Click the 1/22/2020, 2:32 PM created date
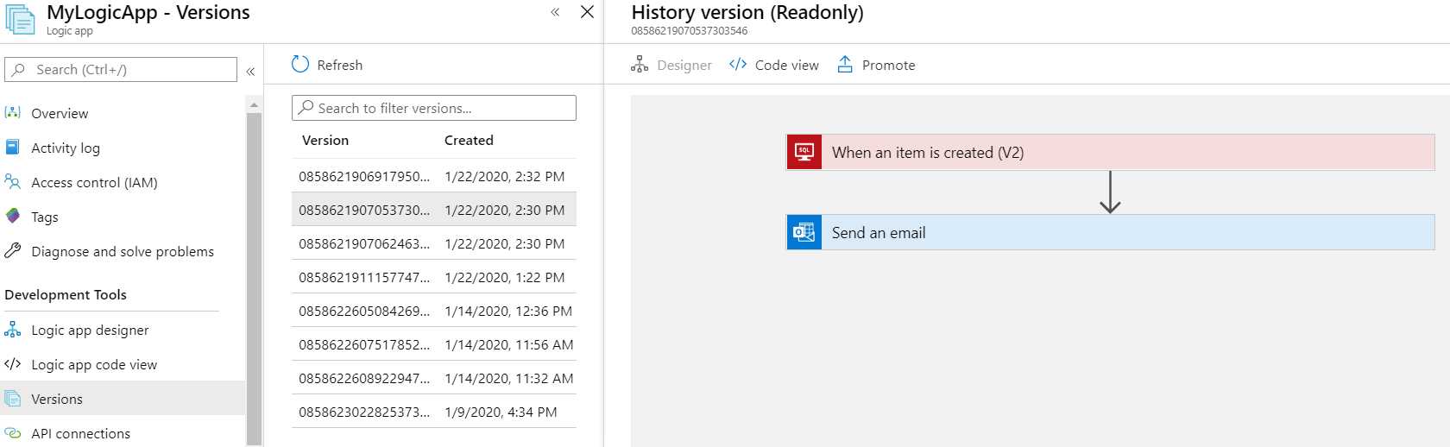Viewport: 1450px width, 447px height. (505, 176)
